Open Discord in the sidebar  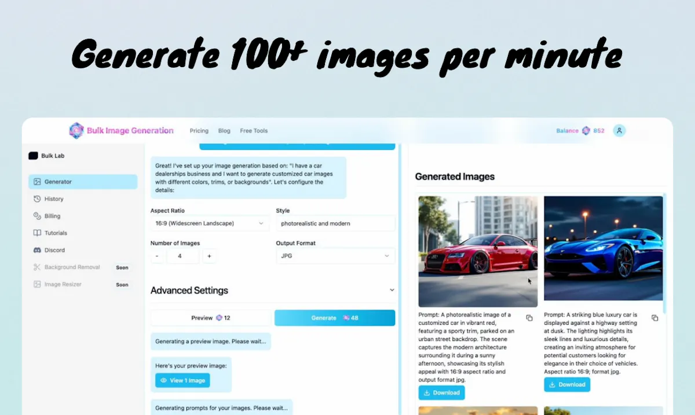(x=83, y=250)
